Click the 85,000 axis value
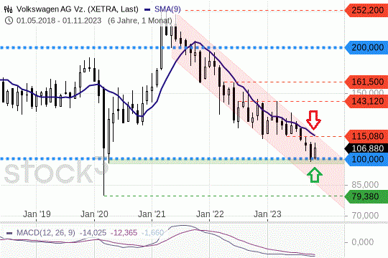This screenshot has width=388, height=258. (365, 185)
